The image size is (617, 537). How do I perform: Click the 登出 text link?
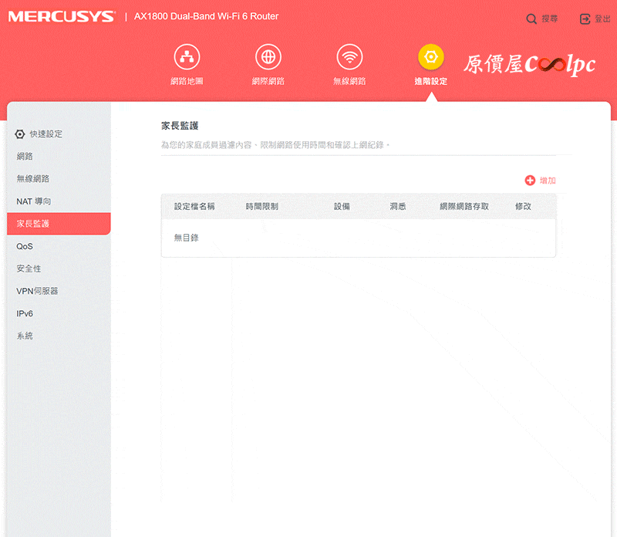pyautogui.click(x=602, y=19)
